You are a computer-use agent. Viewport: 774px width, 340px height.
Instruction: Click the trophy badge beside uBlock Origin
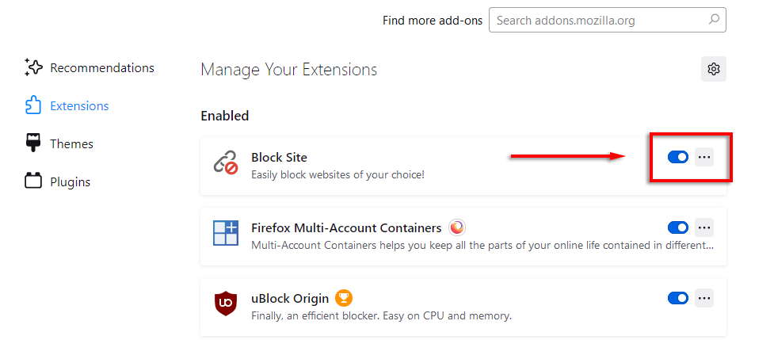343,298
